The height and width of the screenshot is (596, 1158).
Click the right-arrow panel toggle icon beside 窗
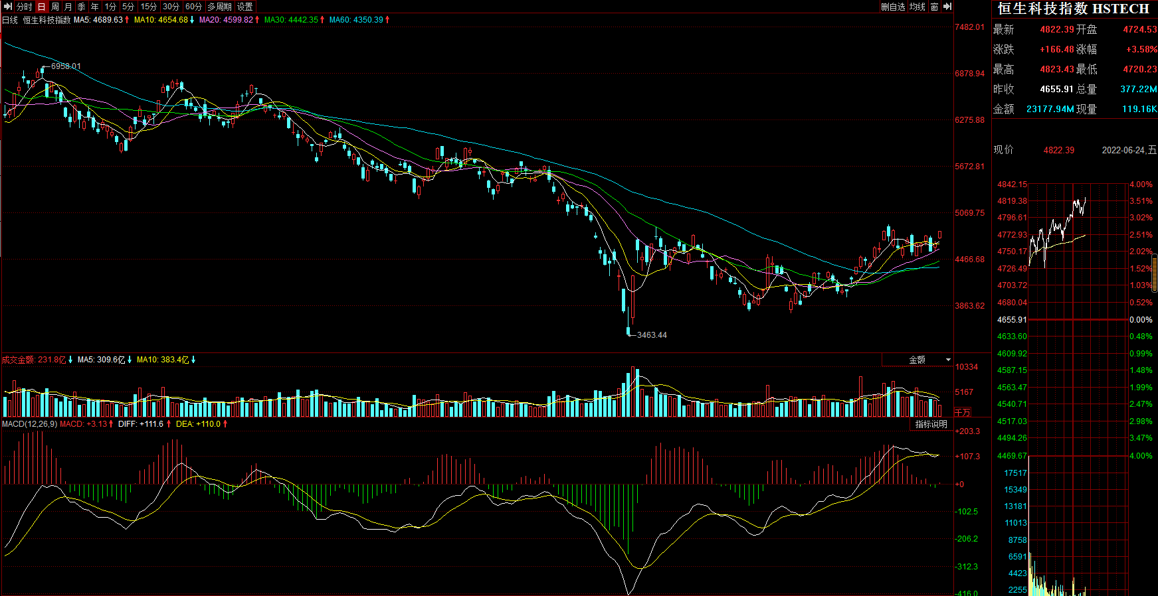tap(947, 7)
